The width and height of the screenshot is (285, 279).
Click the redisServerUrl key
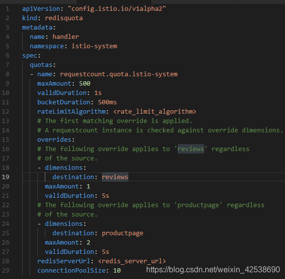[63, 261]
